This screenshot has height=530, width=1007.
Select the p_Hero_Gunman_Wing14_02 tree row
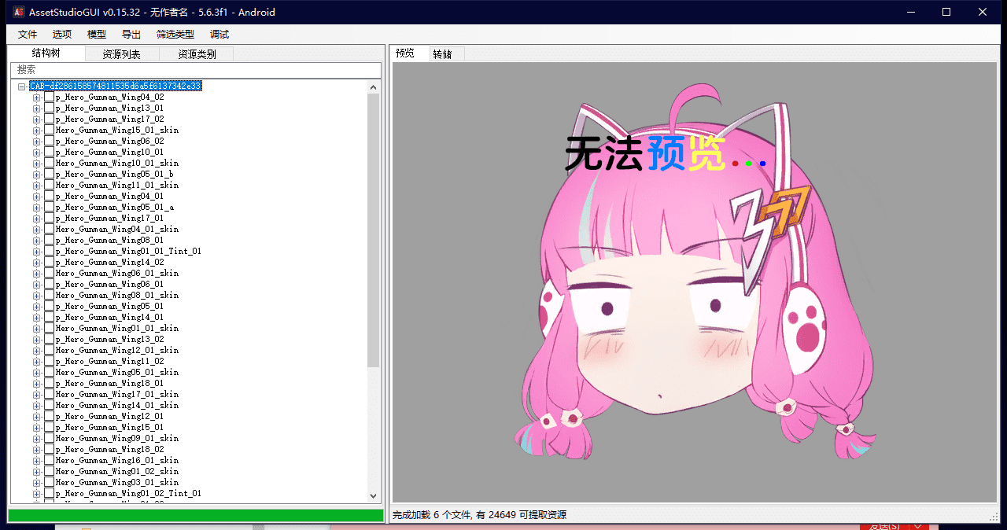point(109,263)
